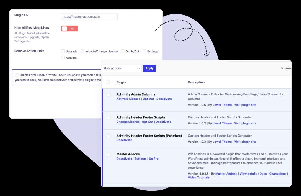Open Jewel Theme link in Premium scripts row
301x196 pixels.
(x=222, y=142)
